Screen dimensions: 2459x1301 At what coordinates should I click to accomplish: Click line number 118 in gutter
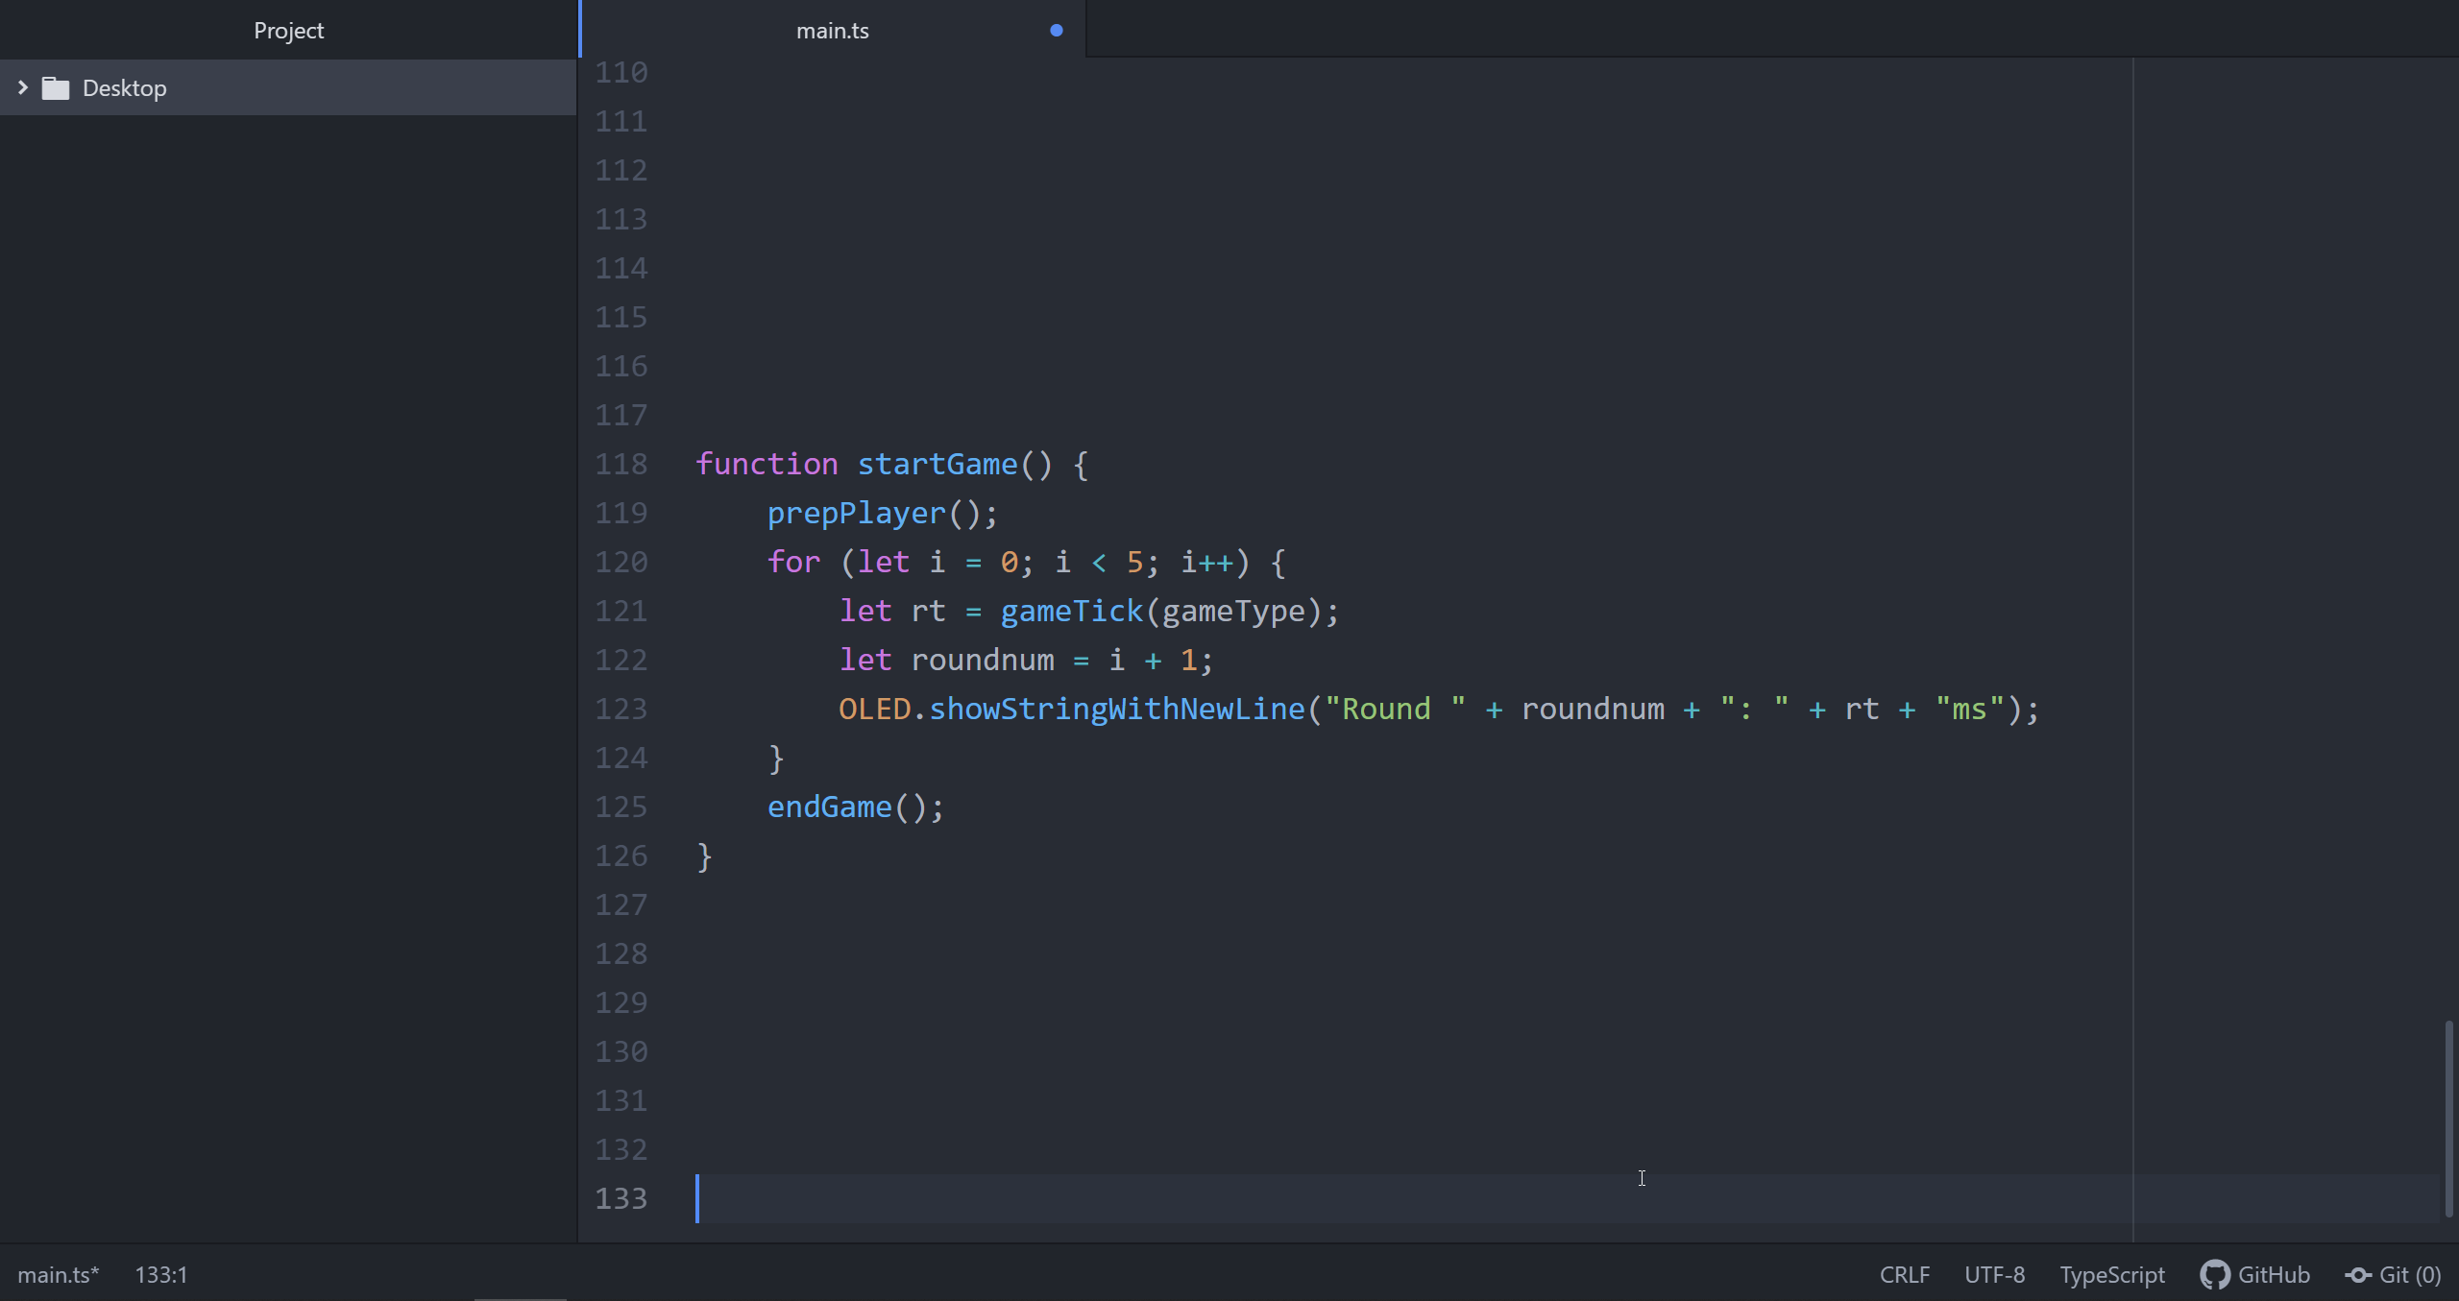coord(621,464)
